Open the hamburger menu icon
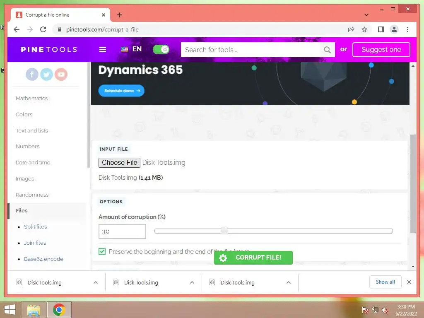The width and height of the screenshot is (424, 318). [103, 50]
